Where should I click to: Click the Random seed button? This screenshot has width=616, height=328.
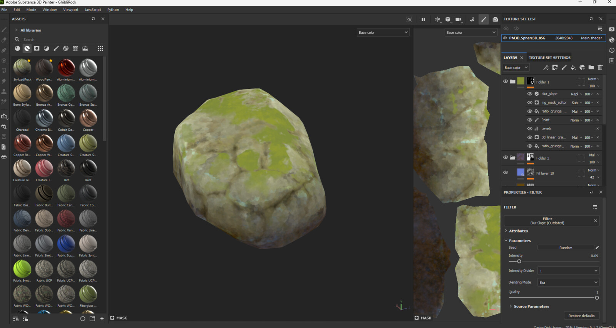pos(566,248)
